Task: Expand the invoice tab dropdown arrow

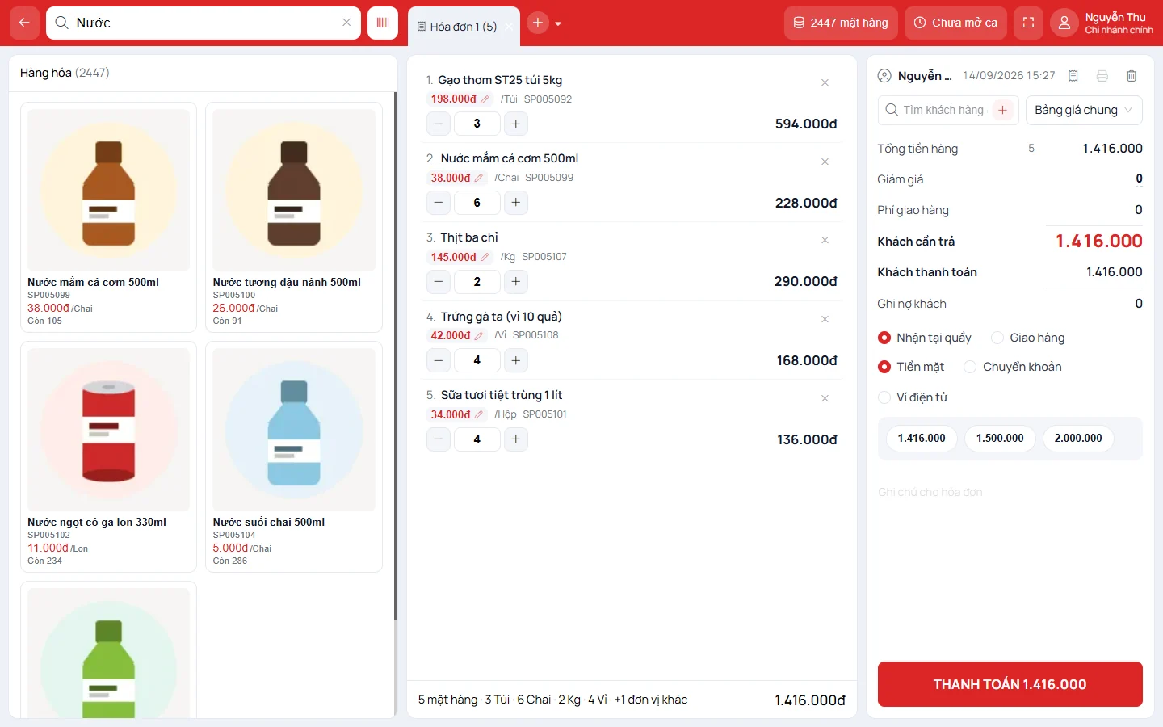Action: point(558,23)
